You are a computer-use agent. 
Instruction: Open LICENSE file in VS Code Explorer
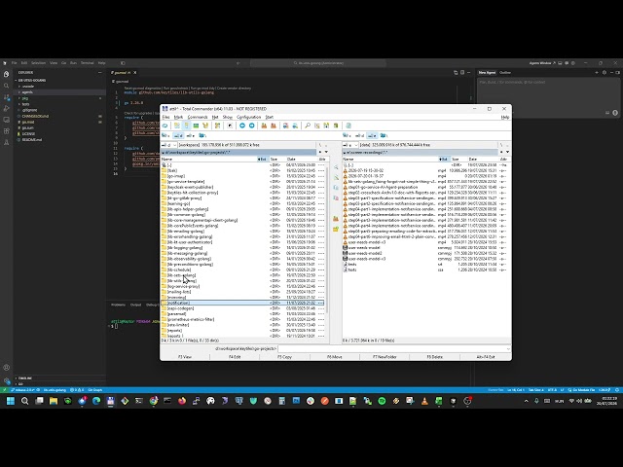59,134
